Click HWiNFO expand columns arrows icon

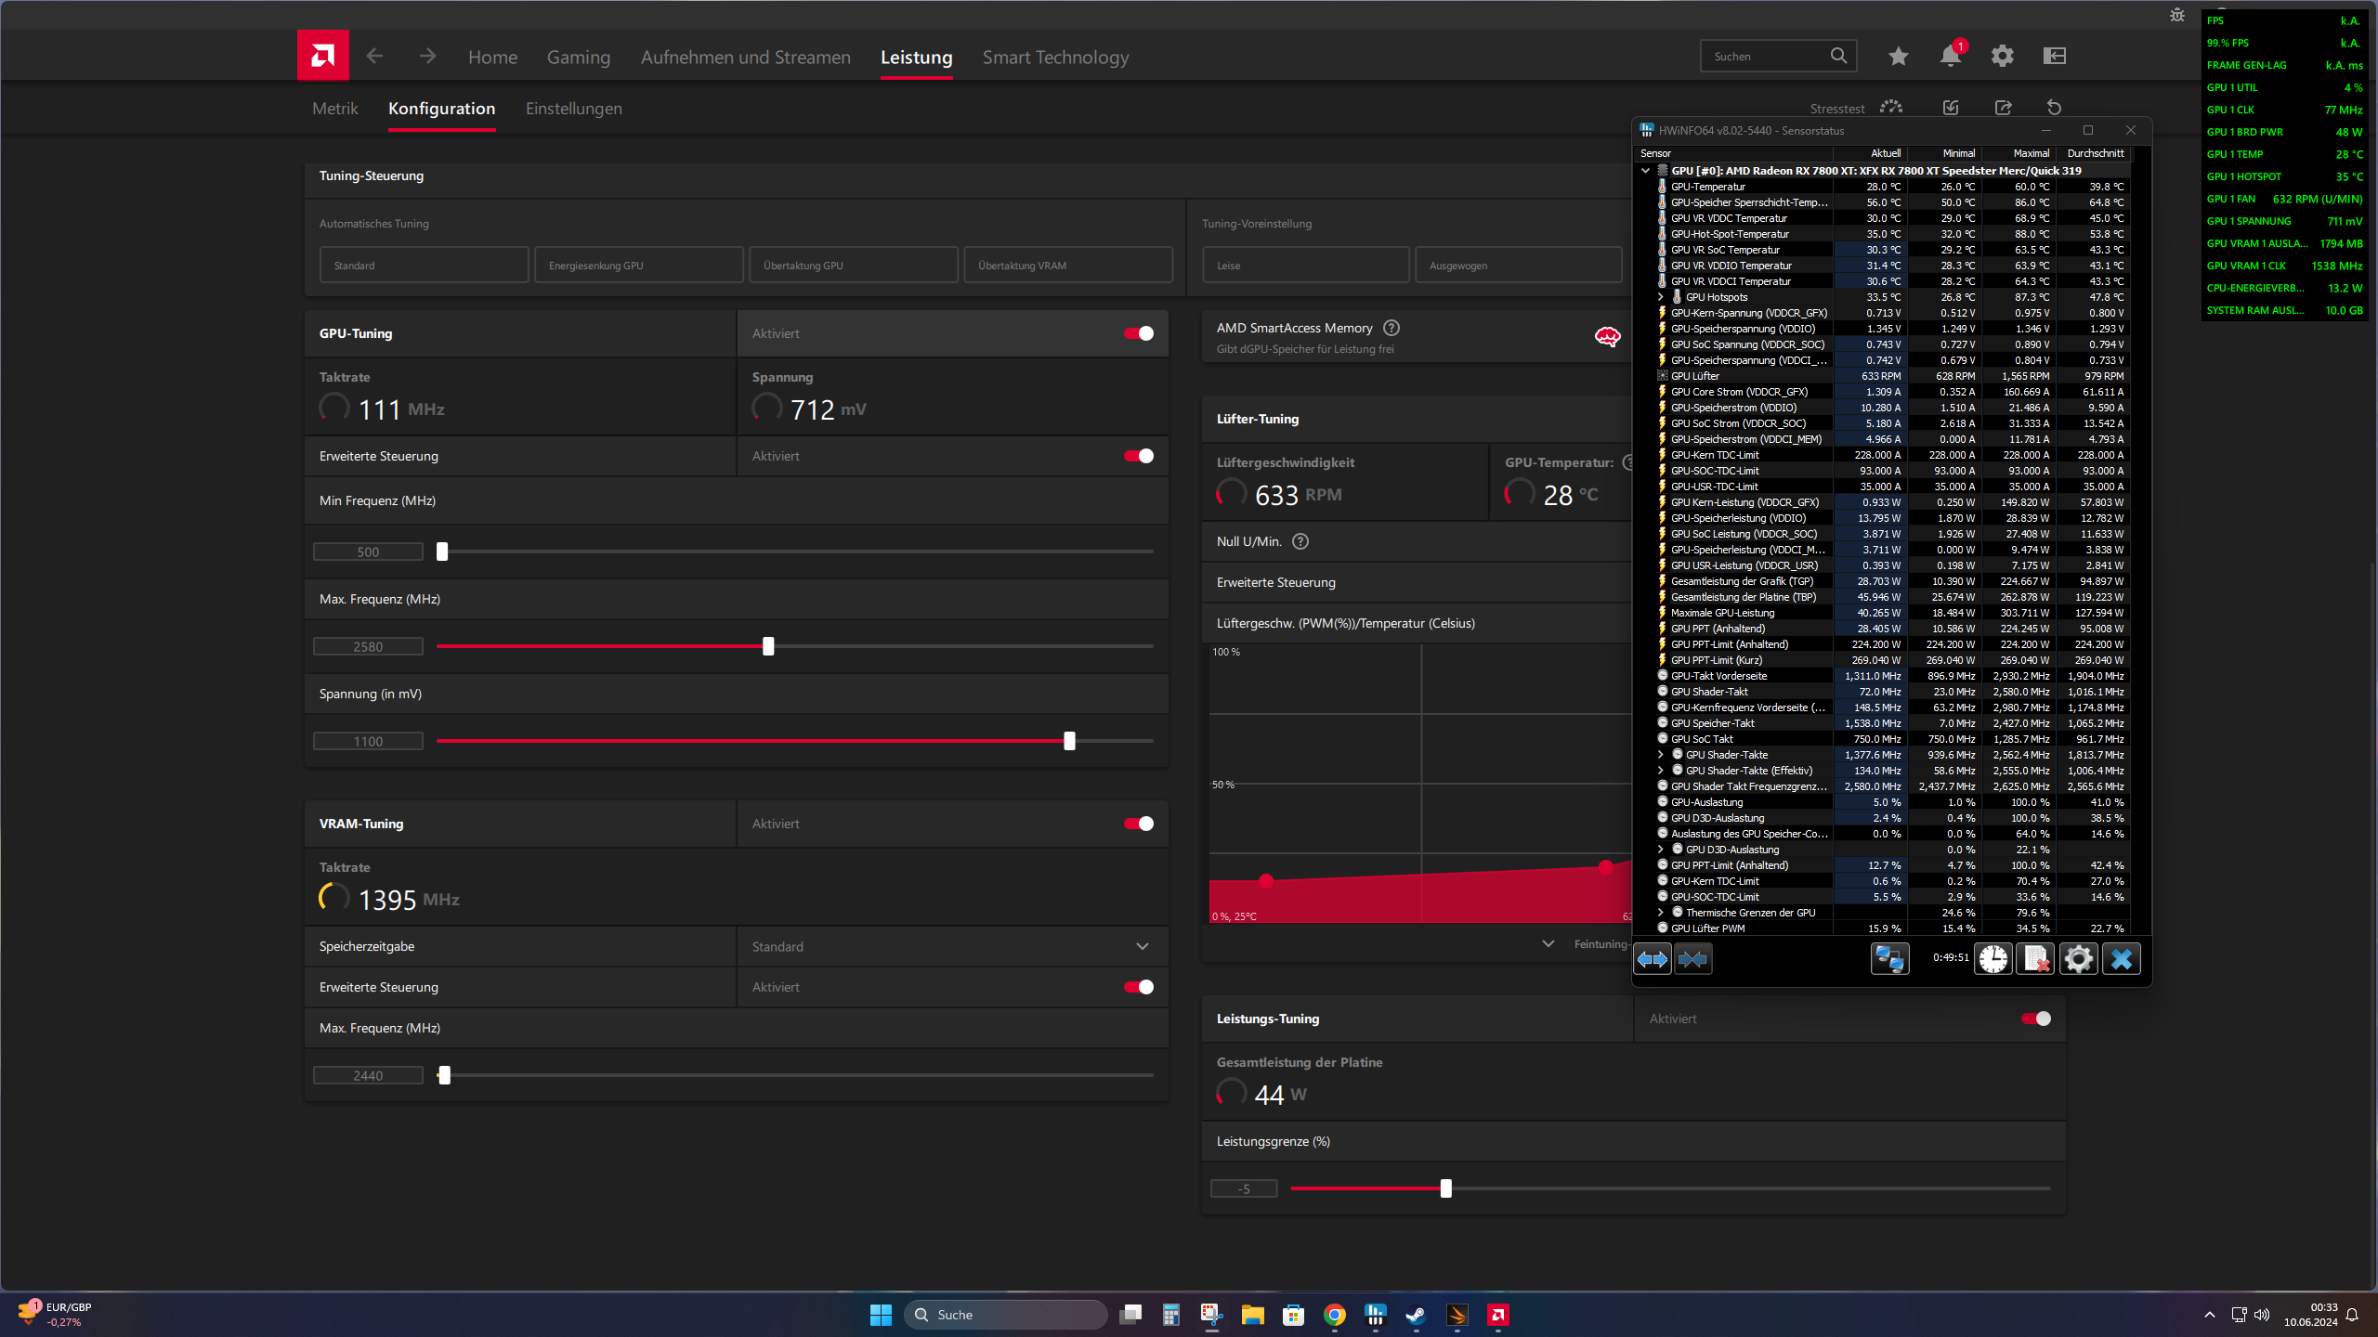1652,958
